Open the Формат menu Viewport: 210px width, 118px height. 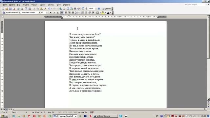pyautogui.click(x=34, y=5)
